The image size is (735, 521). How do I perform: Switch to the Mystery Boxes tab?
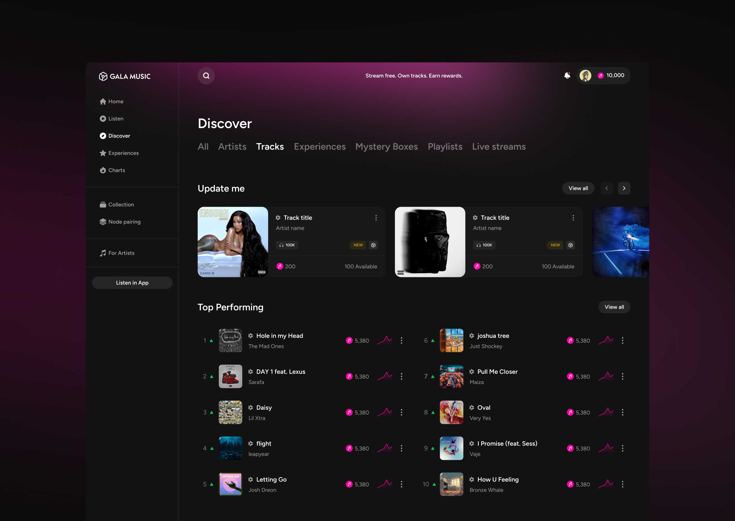(x=386, y=147)
